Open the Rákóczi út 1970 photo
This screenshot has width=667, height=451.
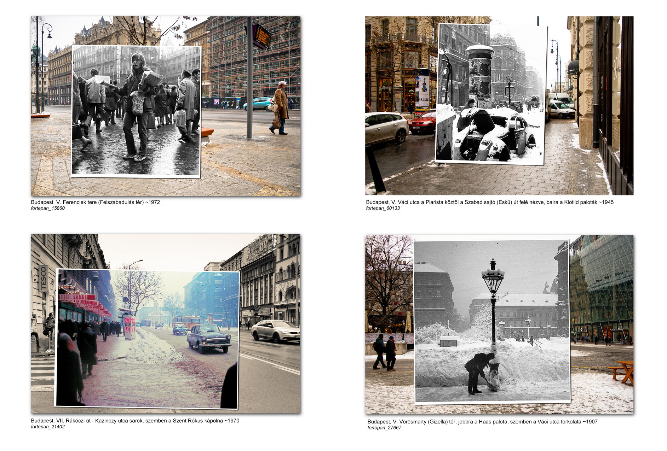pos(166,323)
